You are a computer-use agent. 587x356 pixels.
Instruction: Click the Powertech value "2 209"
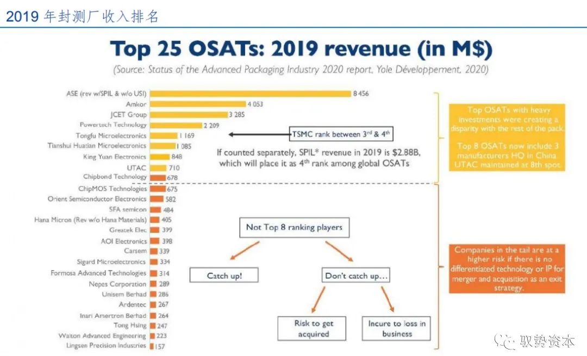click(x=211, y=126)
